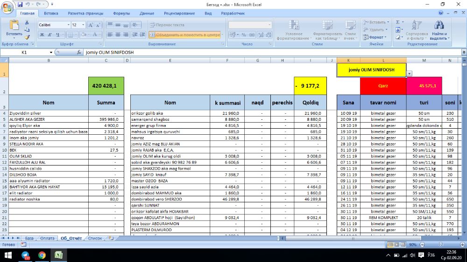Open the font size 12 dropdown
The height and width of the screenshot is (262, 467).
83,25
